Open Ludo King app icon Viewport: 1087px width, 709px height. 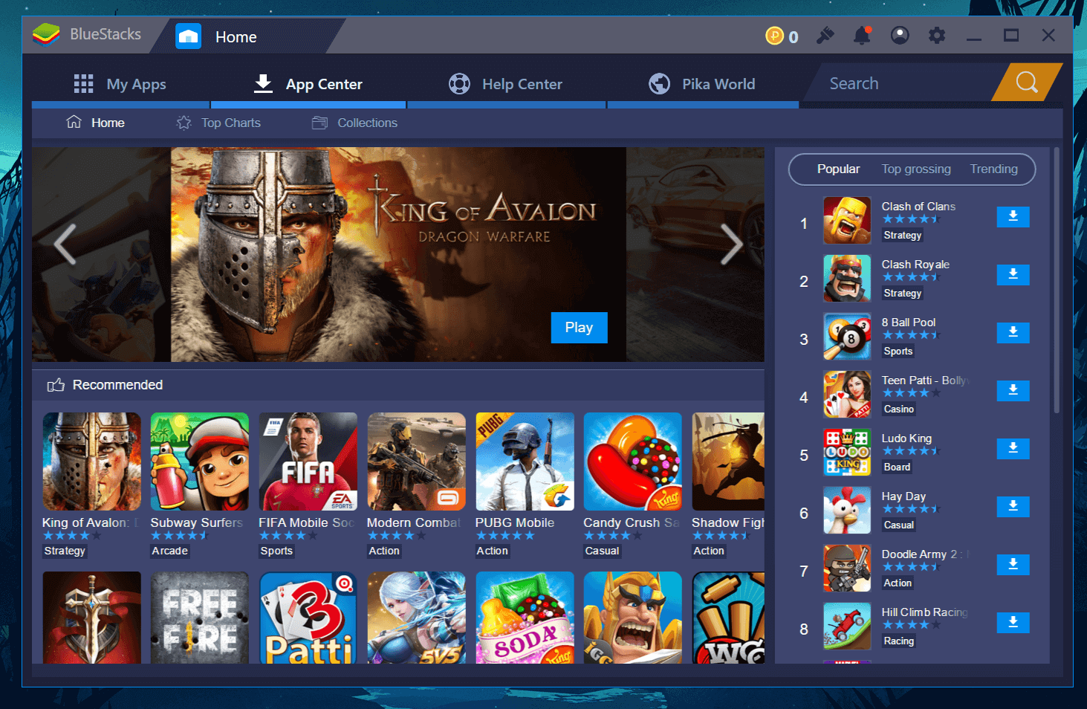847,452
